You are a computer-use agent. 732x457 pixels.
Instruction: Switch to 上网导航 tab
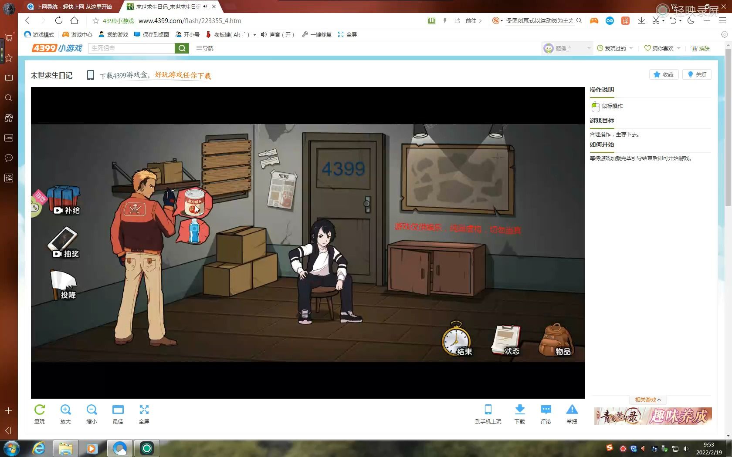click(69, 7)
